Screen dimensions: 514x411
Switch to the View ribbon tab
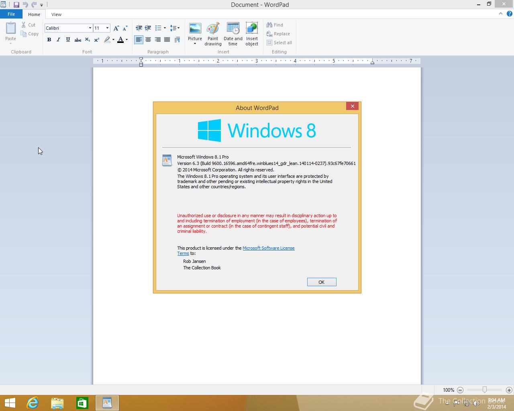56,14
